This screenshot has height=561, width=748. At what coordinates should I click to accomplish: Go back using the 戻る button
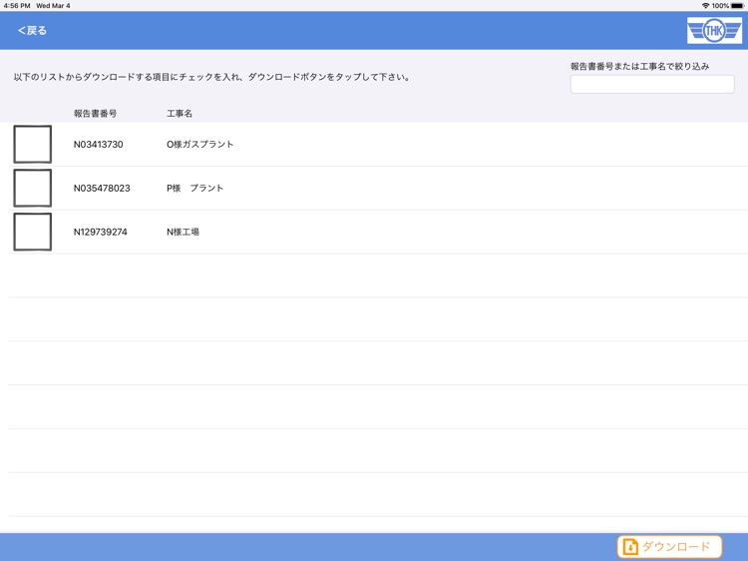32,31
